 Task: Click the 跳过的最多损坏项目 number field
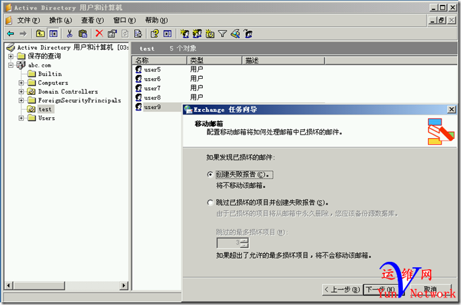228,242
